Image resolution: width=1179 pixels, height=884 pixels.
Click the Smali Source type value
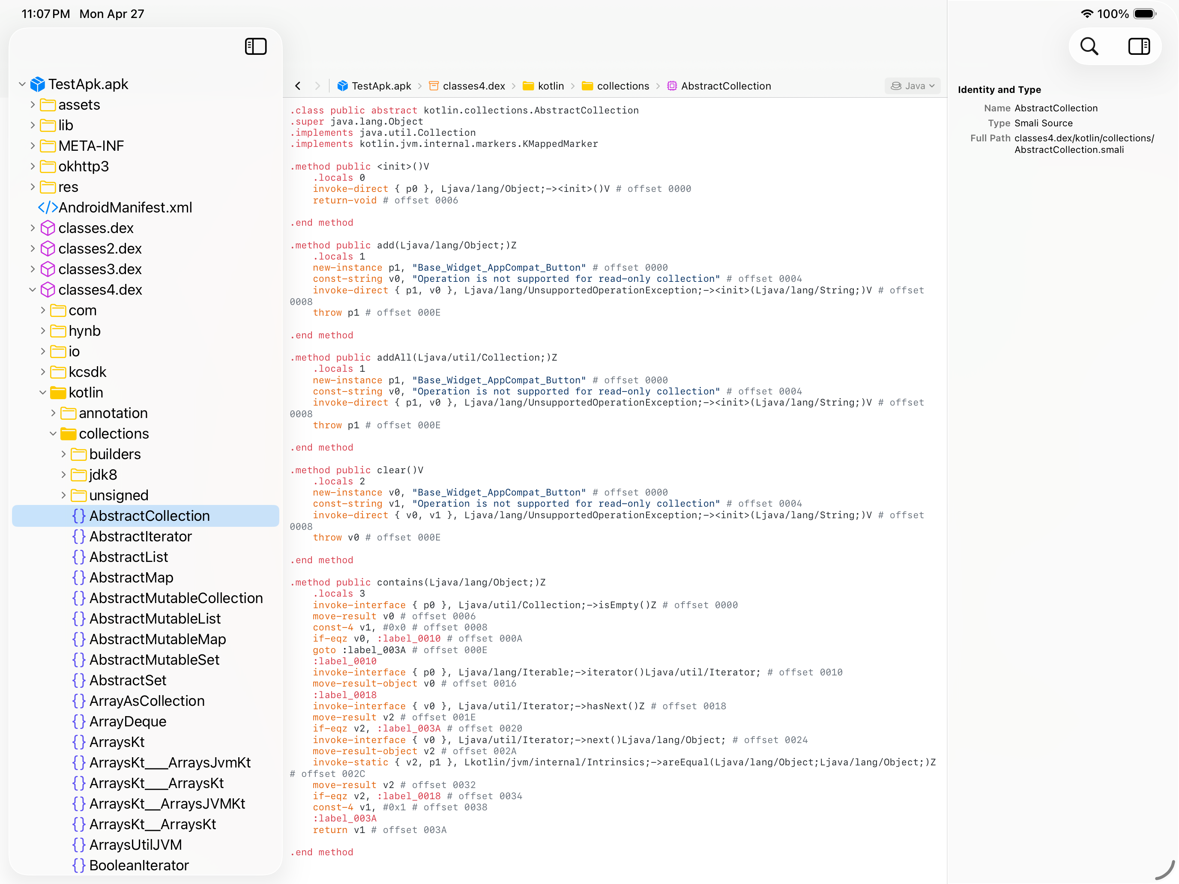1043,123
